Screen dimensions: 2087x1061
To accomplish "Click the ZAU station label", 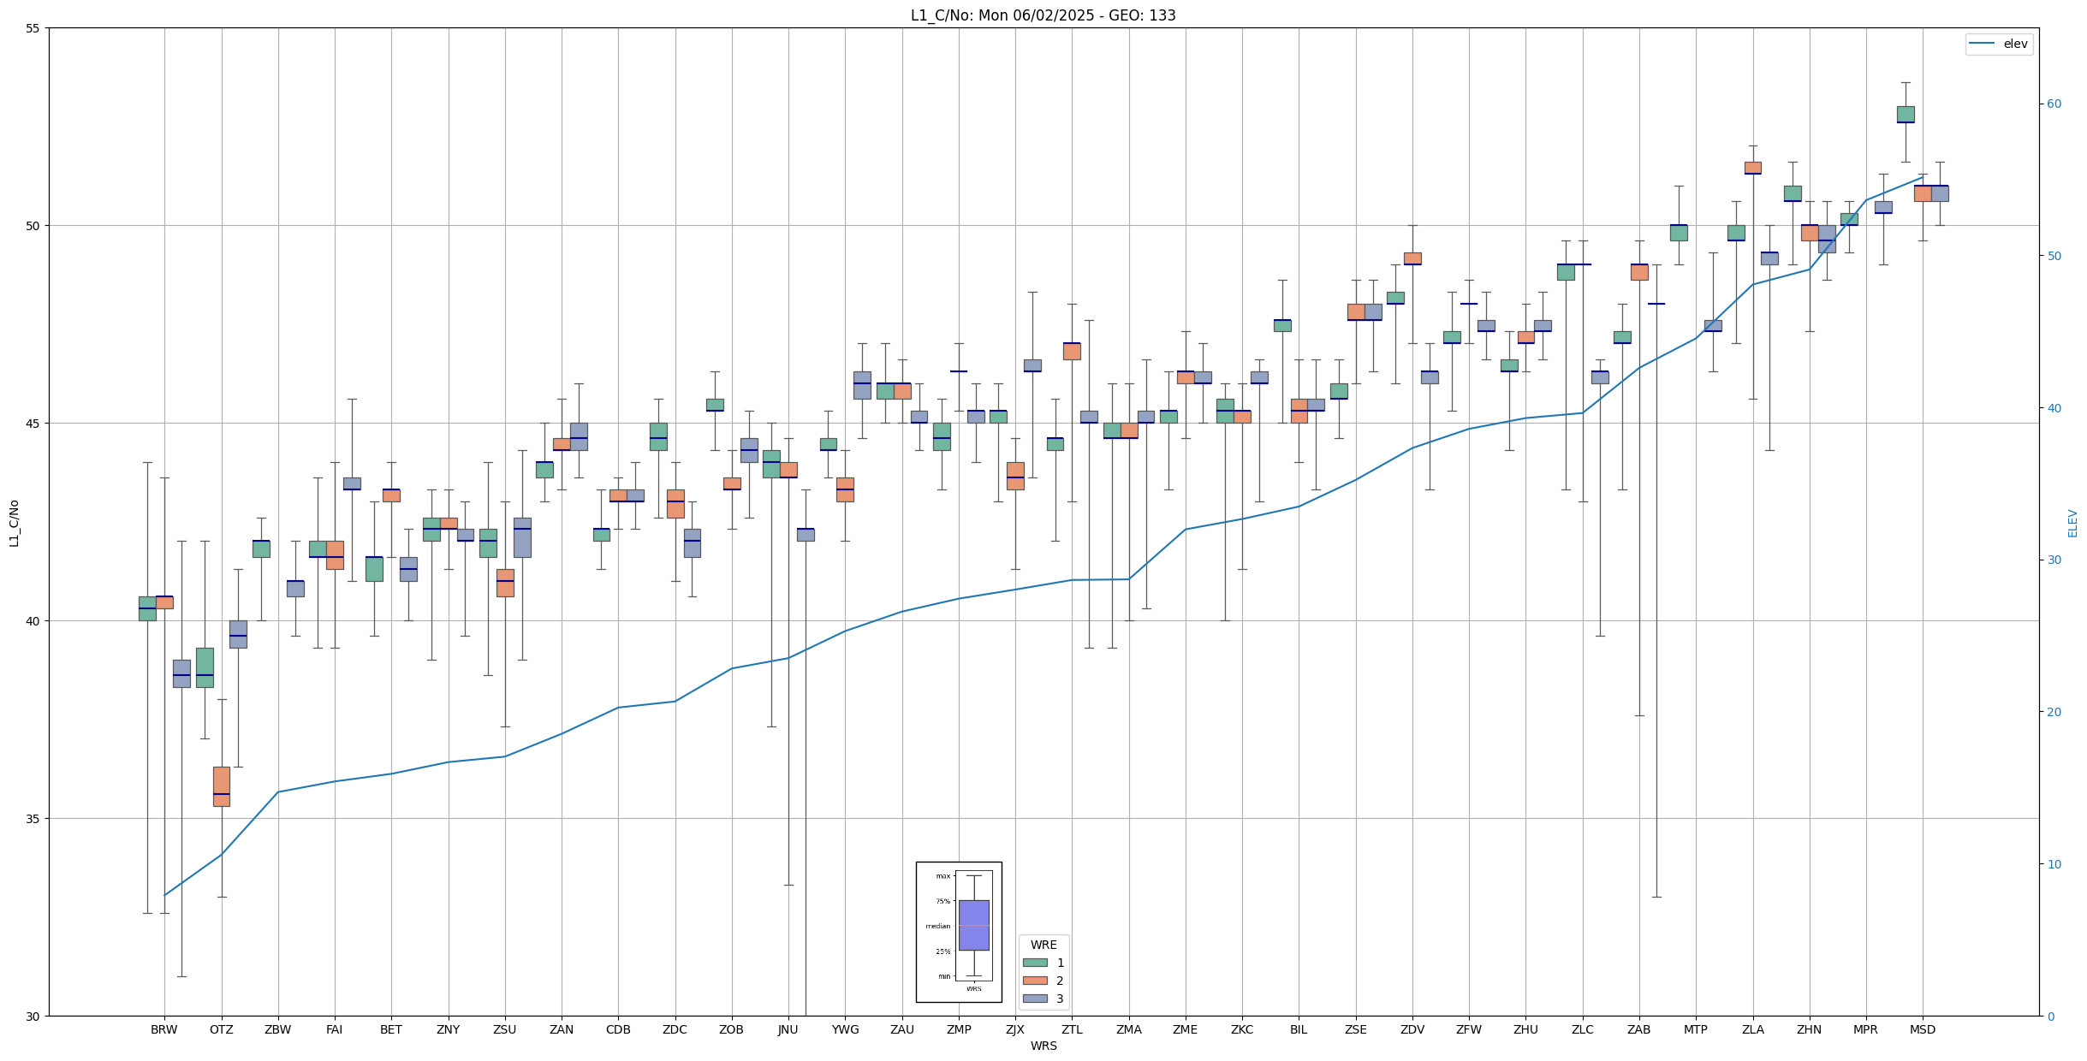I will pos(901,1029).
